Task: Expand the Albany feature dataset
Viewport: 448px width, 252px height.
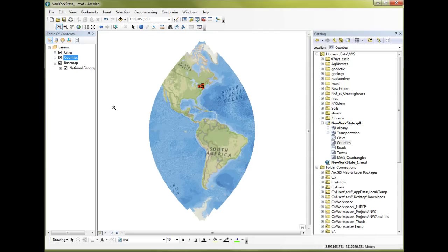Action: click(x=328, y=128)
